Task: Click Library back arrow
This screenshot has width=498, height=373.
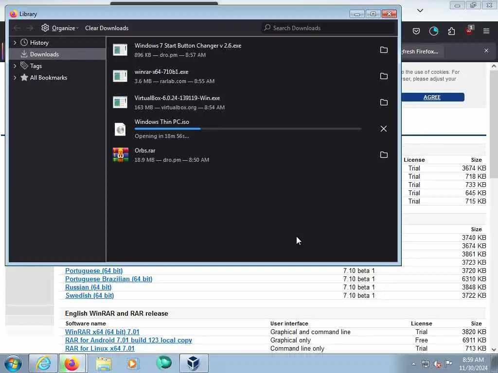Action: pyautogui.click(x=17, y=28)
